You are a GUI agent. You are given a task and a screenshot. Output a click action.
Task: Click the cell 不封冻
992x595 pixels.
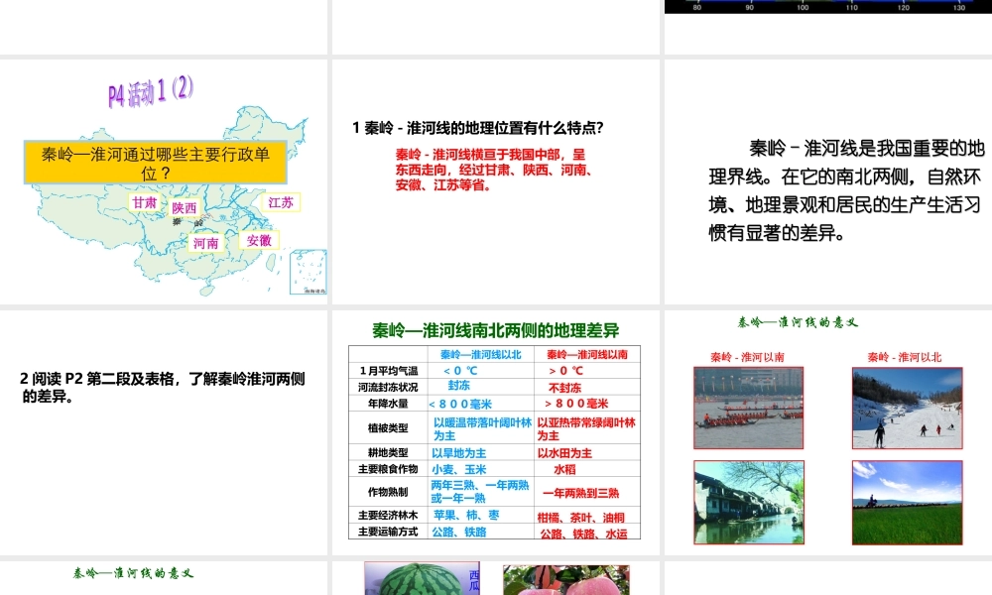click(x=564, y=388)
